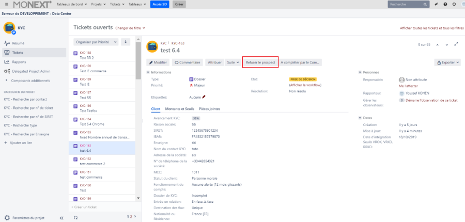Click the refresh icon below ticket list
Viewport: 465px width, 222px height.
point(76,217)
